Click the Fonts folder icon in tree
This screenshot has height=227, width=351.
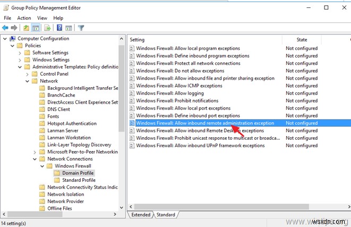click(x=42, y=116)
